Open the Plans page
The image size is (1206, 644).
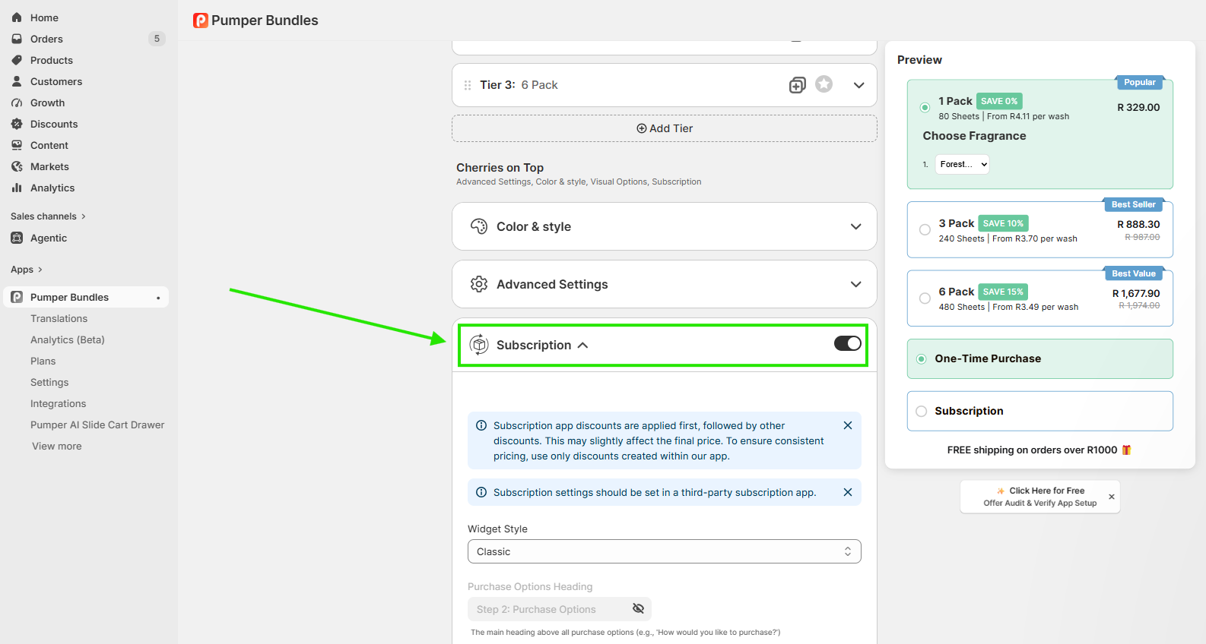click(43, 361)
